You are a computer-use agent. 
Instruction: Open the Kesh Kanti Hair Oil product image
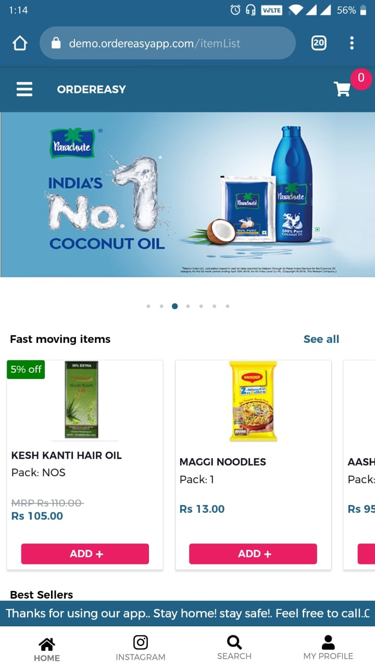point(81,400)
